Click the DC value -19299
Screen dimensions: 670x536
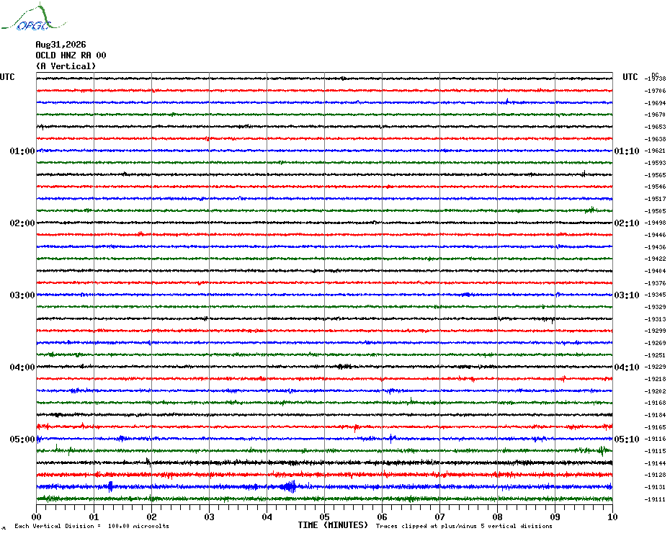click(x=655, y=331)
